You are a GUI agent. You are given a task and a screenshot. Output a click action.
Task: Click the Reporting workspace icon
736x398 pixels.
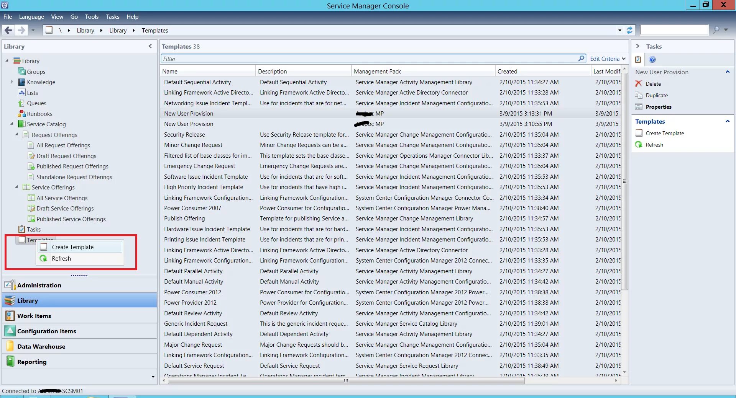point(10,362)
